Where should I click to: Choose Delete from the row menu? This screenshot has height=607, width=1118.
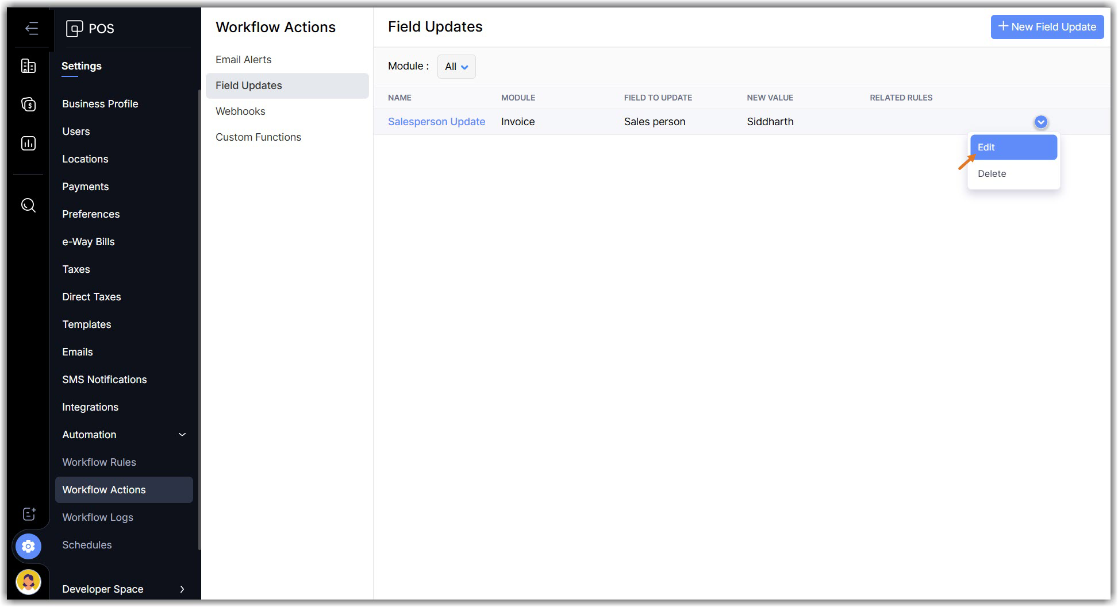[992, 174]
